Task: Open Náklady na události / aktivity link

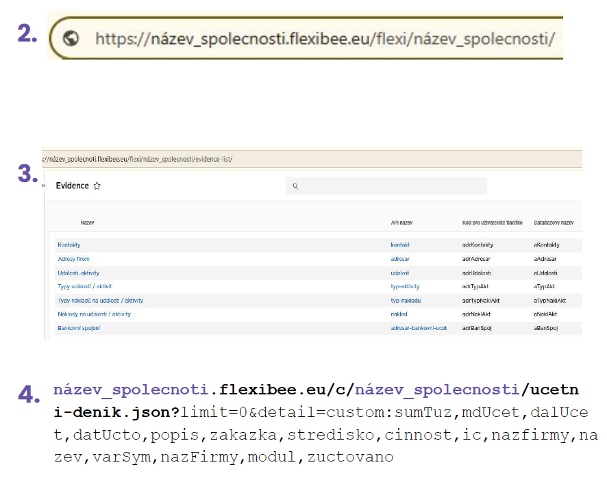Action: tap(95, 314)
